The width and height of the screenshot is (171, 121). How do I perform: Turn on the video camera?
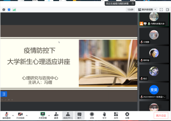(20, 115)
